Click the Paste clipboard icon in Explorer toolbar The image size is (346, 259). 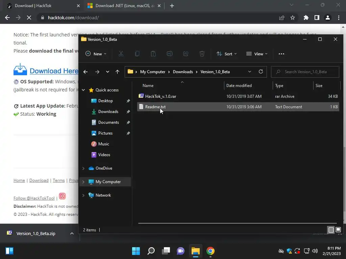pyautogui.click(x=153, y=54)
